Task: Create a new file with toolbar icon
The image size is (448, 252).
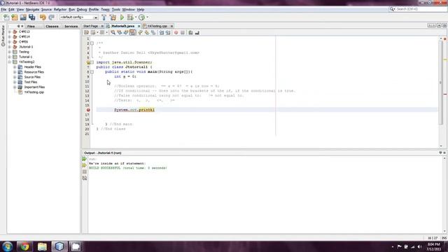Action: coord(6,17)
